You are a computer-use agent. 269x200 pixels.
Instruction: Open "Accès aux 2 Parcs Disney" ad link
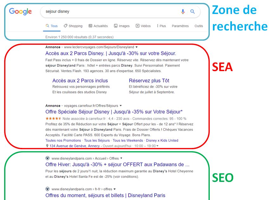click(x=111, y=53)
